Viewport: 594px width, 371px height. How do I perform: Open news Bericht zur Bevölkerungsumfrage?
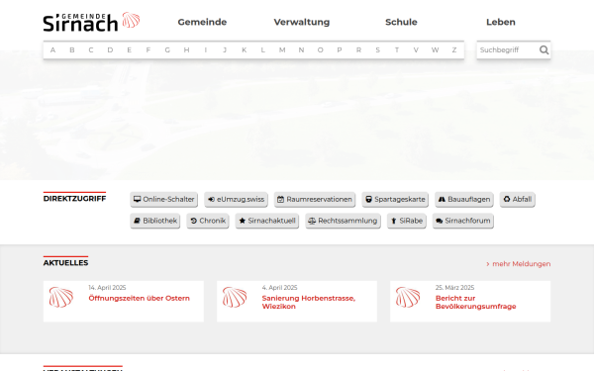point(476,302)
